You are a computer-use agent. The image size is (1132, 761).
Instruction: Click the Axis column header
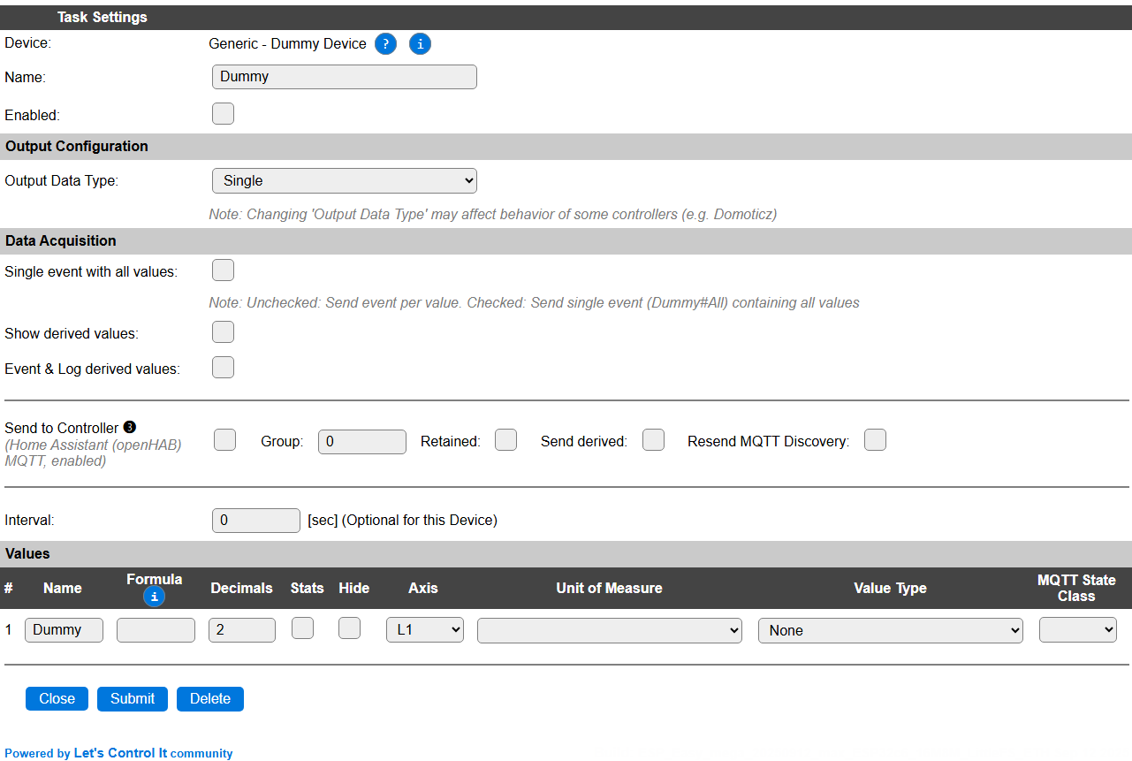(423, 588)
